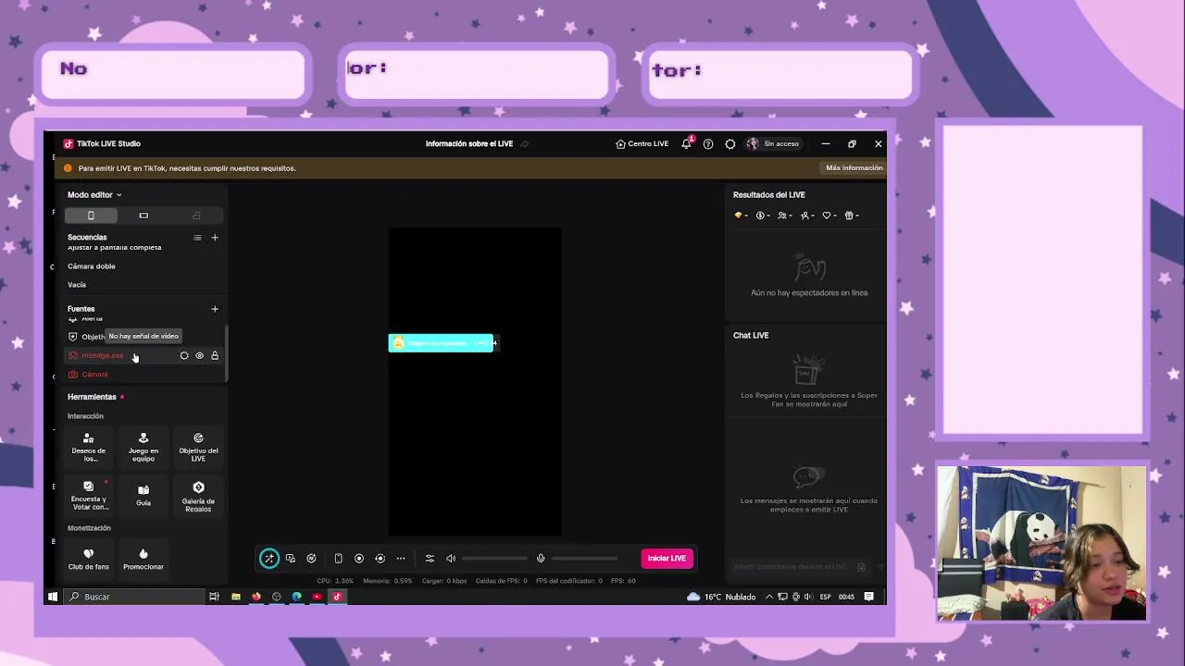Click the dollar earnings stat icon

tap(762, 216)
